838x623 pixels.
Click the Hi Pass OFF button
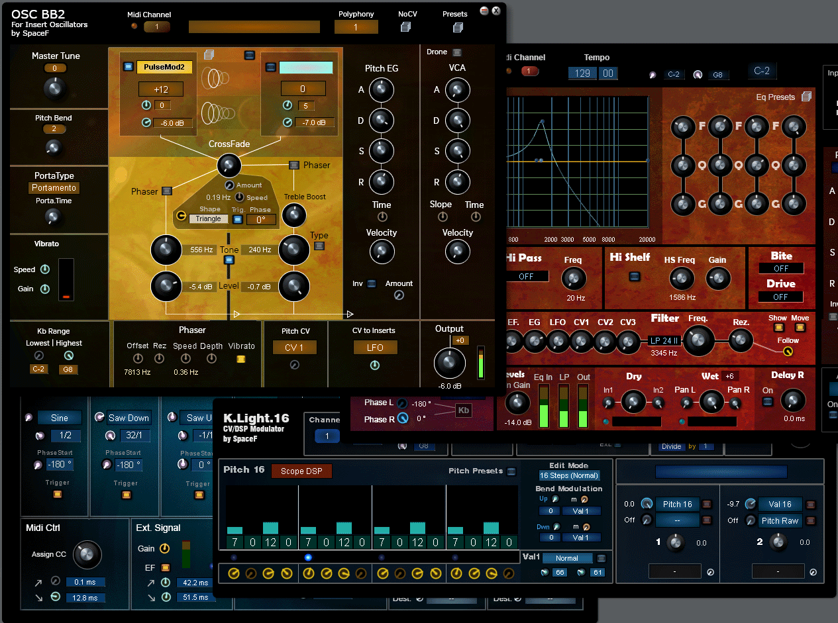pos(527,277)
